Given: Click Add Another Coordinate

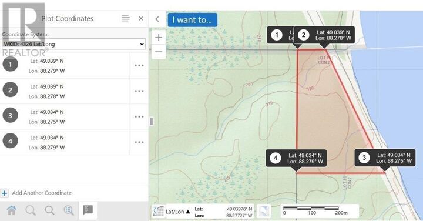Looking at the screenshot, I should click(42, 193).
